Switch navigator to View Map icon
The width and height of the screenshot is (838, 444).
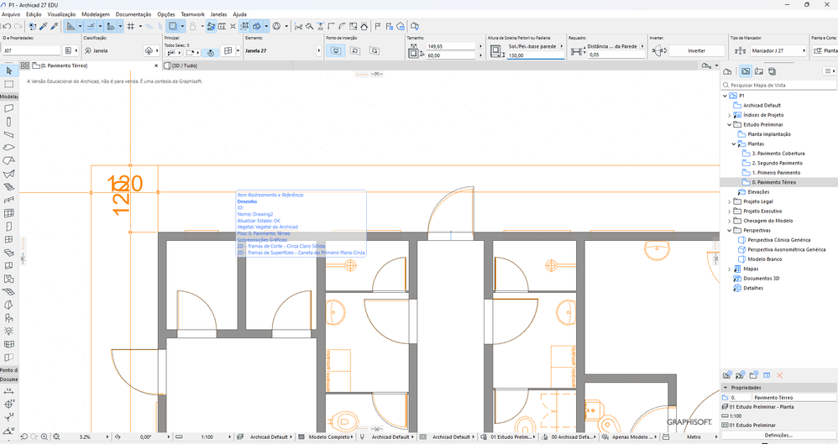(744, 71)
